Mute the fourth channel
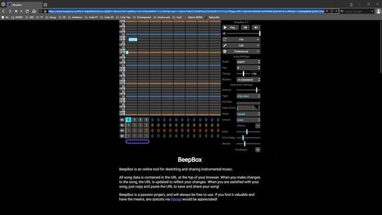Image resolution: width=382 pixels, height=215 pixels. pyautogui.click(x=122, y=136)
